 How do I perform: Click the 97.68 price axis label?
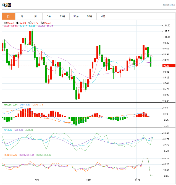coord(166,49)
